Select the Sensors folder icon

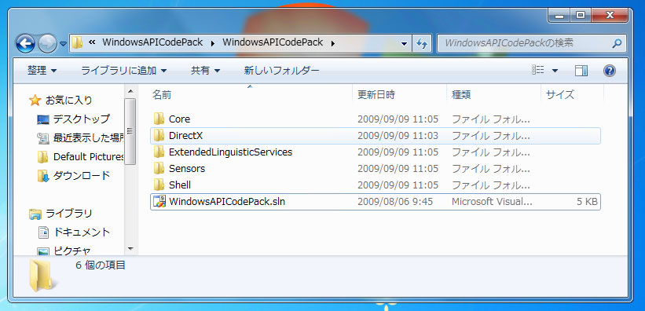point(159,168)
